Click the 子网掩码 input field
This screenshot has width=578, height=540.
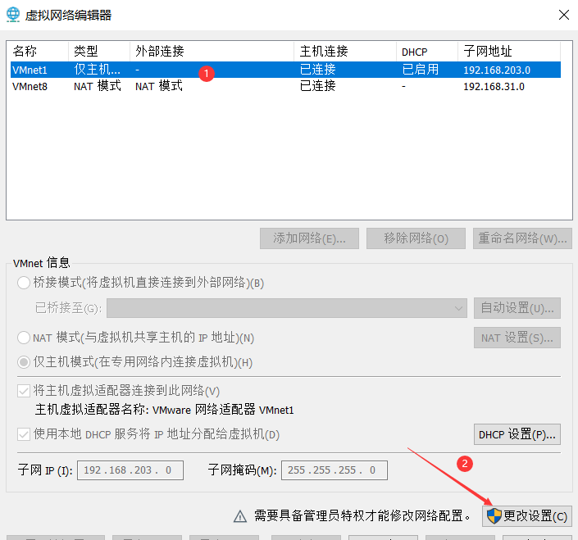click(335, 470)
